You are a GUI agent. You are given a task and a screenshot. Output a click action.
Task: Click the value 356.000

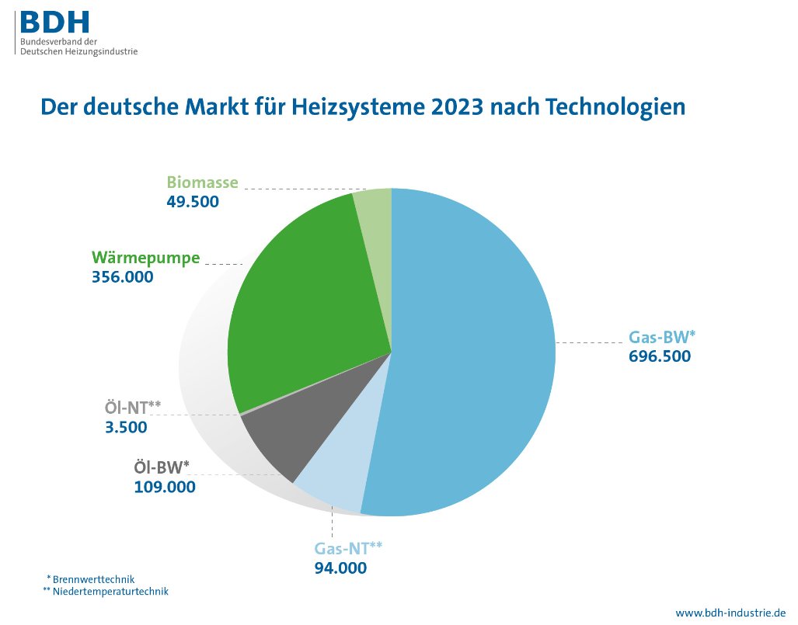tap(123, 277)
